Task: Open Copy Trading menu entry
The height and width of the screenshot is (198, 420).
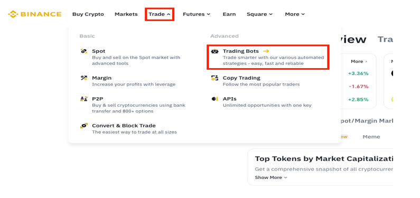Action: (x=261, y=81)
